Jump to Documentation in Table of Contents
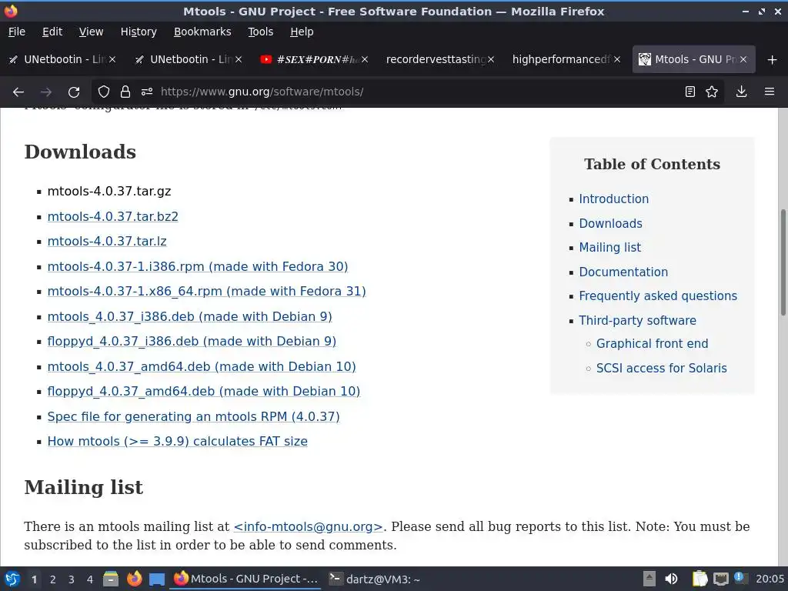 (x=623, y=272)
